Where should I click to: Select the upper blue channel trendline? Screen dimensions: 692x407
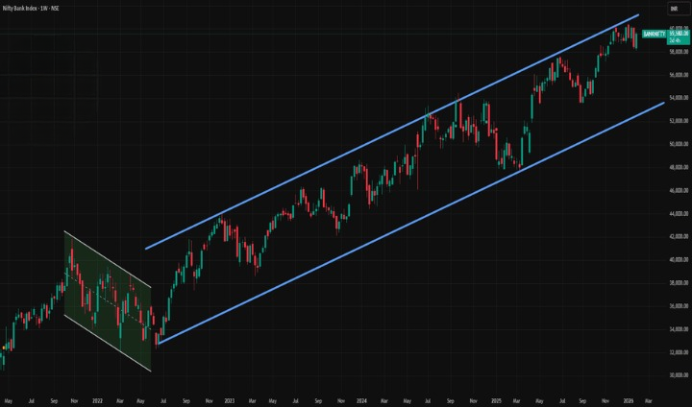(384, 141)
